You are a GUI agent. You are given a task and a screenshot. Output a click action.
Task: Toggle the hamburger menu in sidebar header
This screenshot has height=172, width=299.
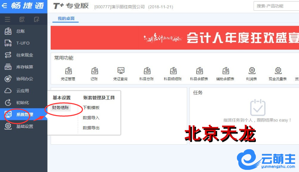[x=7, y=19]
